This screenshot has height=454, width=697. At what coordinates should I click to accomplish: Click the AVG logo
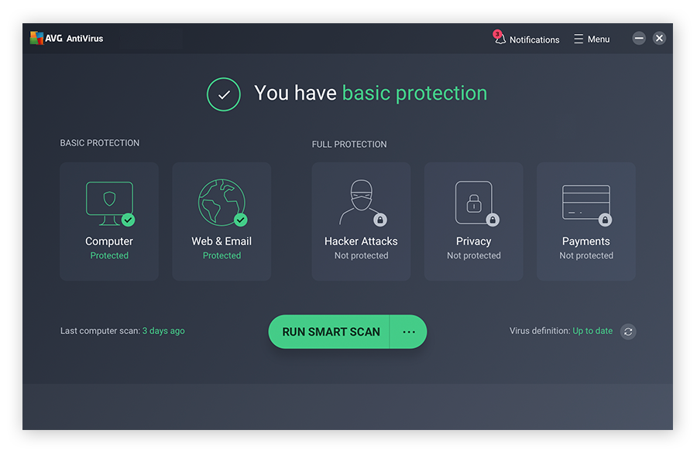(x=36, y=37)
